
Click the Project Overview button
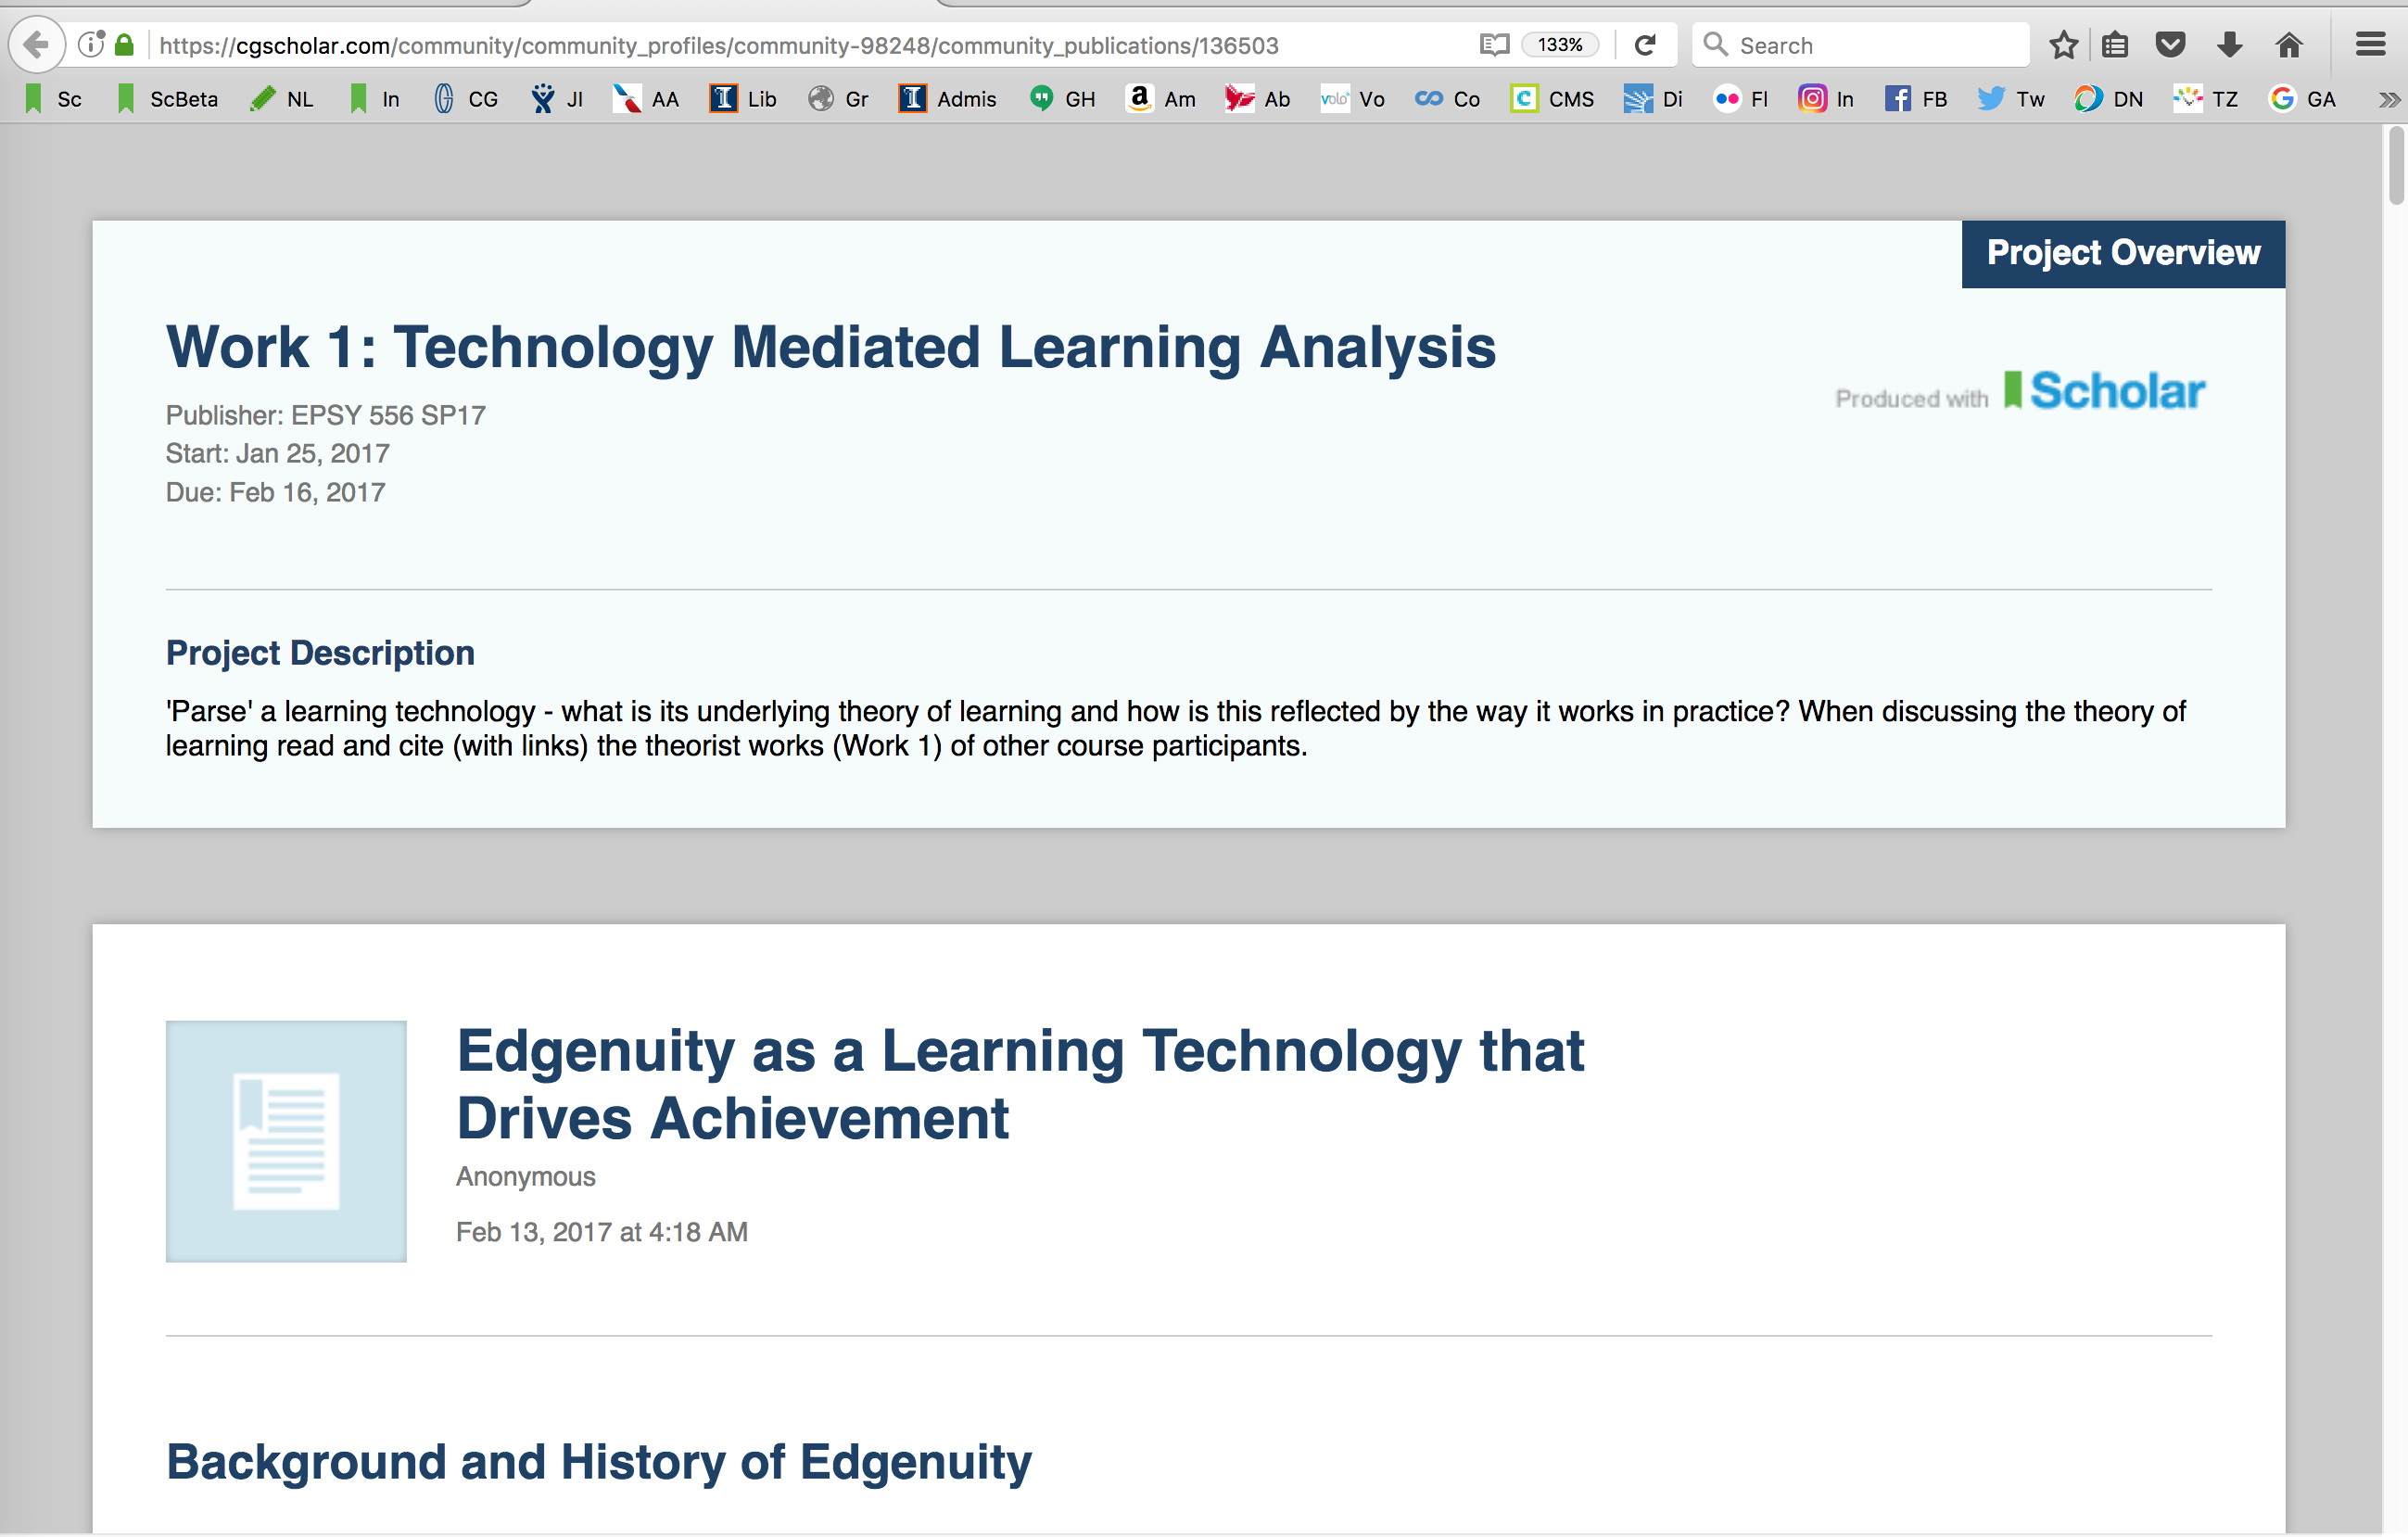tap(2122, 254)
